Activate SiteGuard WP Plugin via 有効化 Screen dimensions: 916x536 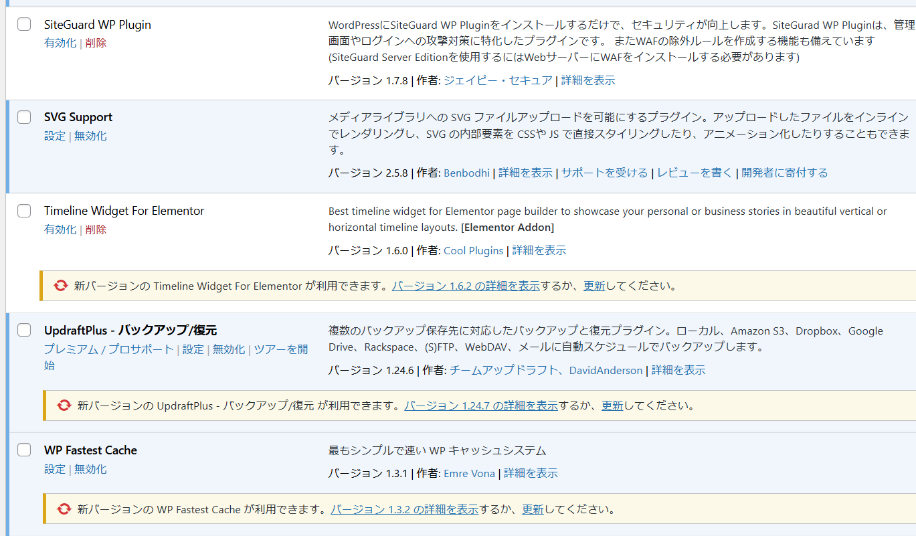tap(60, 43)
